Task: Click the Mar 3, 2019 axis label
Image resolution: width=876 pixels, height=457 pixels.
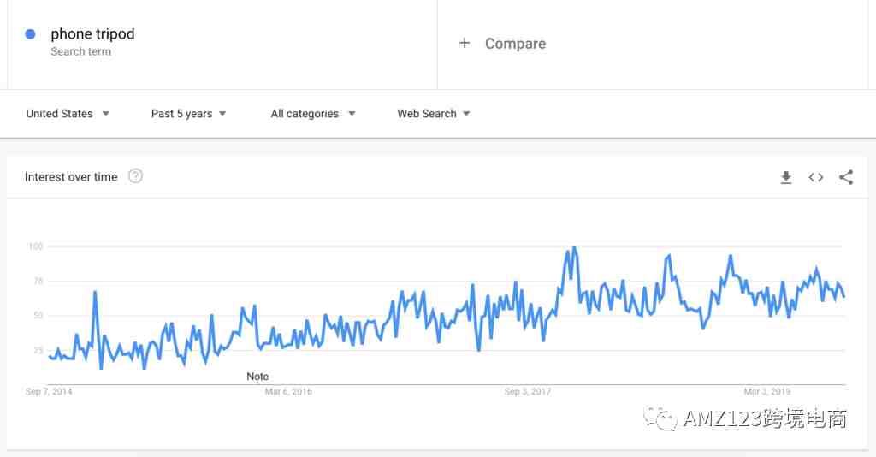Action: coord(767,392)
